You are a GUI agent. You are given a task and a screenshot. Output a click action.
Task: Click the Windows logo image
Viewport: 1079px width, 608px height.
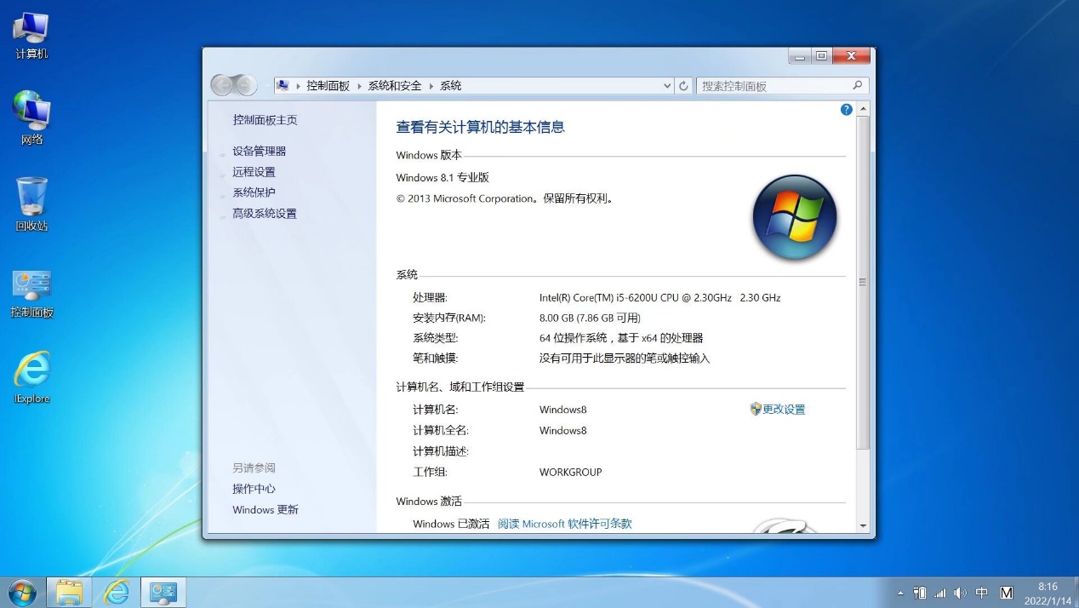click(x=795, y=217)
